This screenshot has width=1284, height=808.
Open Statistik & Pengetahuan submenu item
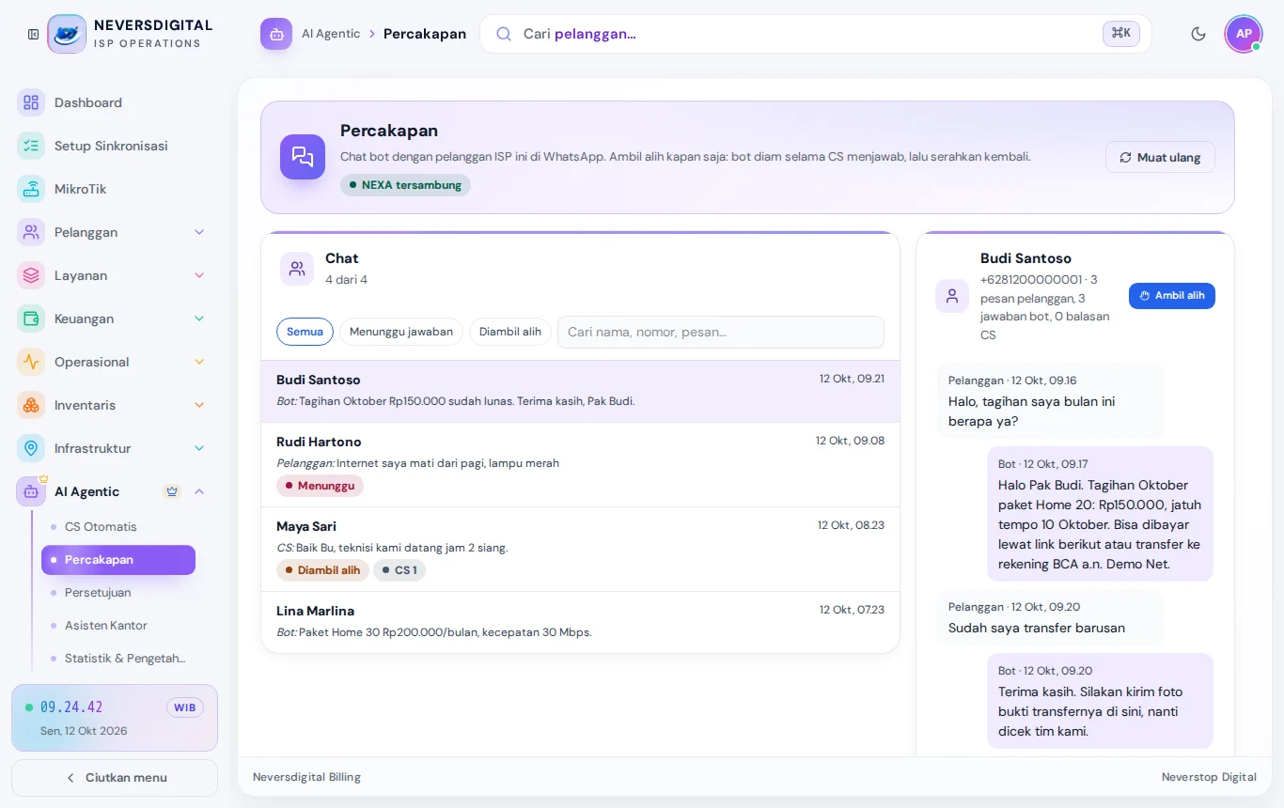(118, 658)
